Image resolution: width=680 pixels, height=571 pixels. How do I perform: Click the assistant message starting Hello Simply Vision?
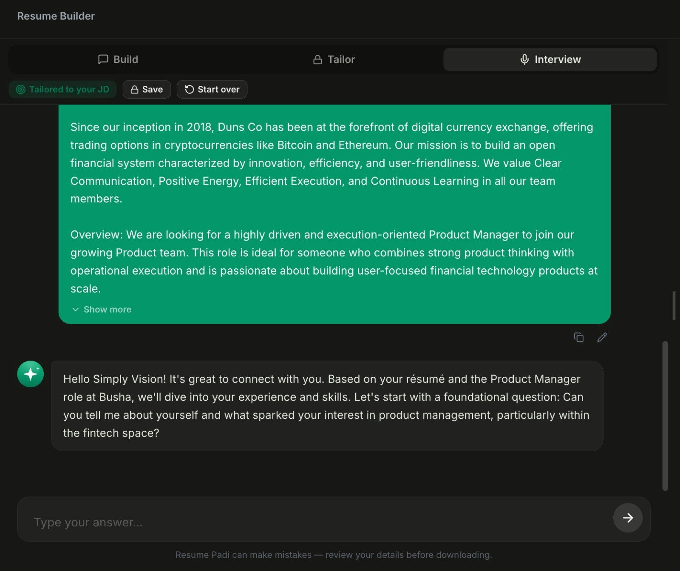pos(327,406)
